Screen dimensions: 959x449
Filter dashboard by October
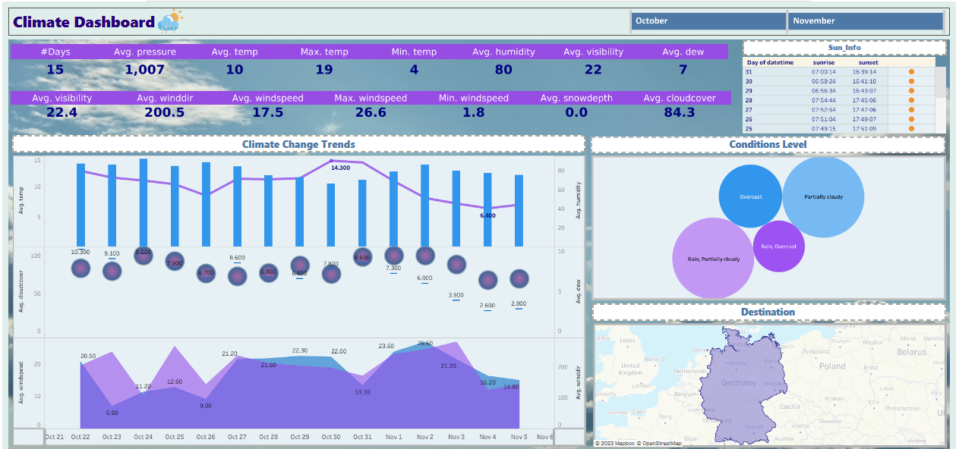coord(708,21)
